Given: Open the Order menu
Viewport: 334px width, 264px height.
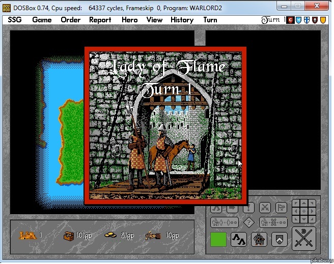Looking at the screenshot, I should point(70,20).
